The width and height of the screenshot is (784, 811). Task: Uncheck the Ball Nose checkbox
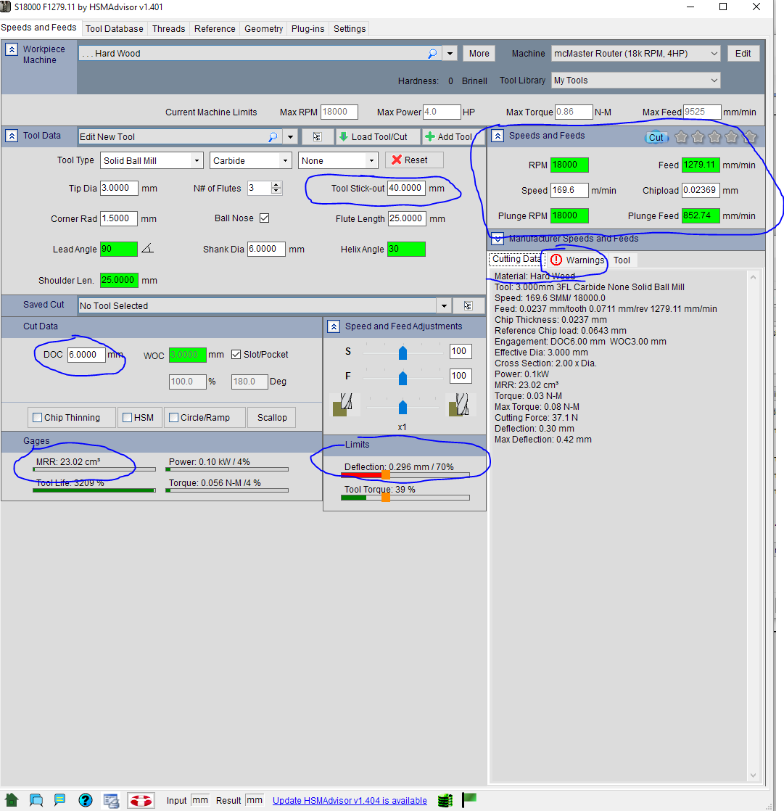pos(264,218)
